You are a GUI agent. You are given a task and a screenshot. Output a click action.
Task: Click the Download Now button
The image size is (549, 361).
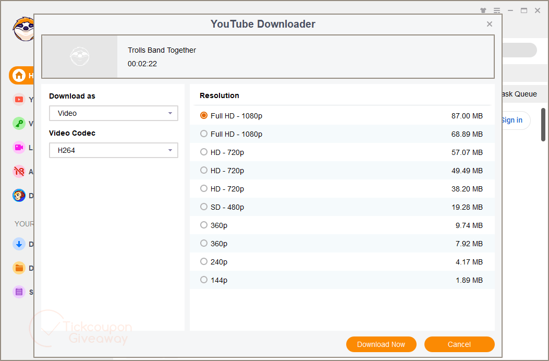381,344
